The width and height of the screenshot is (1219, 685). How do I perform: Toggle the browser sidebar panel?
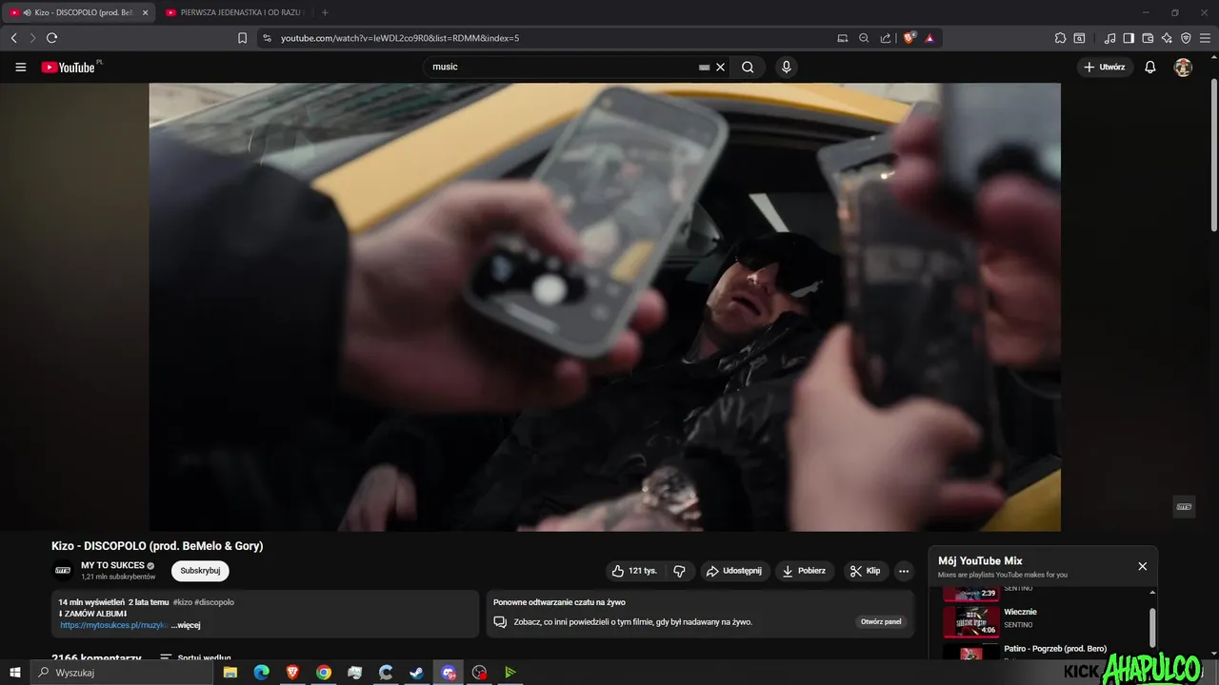coord(1129,38)
